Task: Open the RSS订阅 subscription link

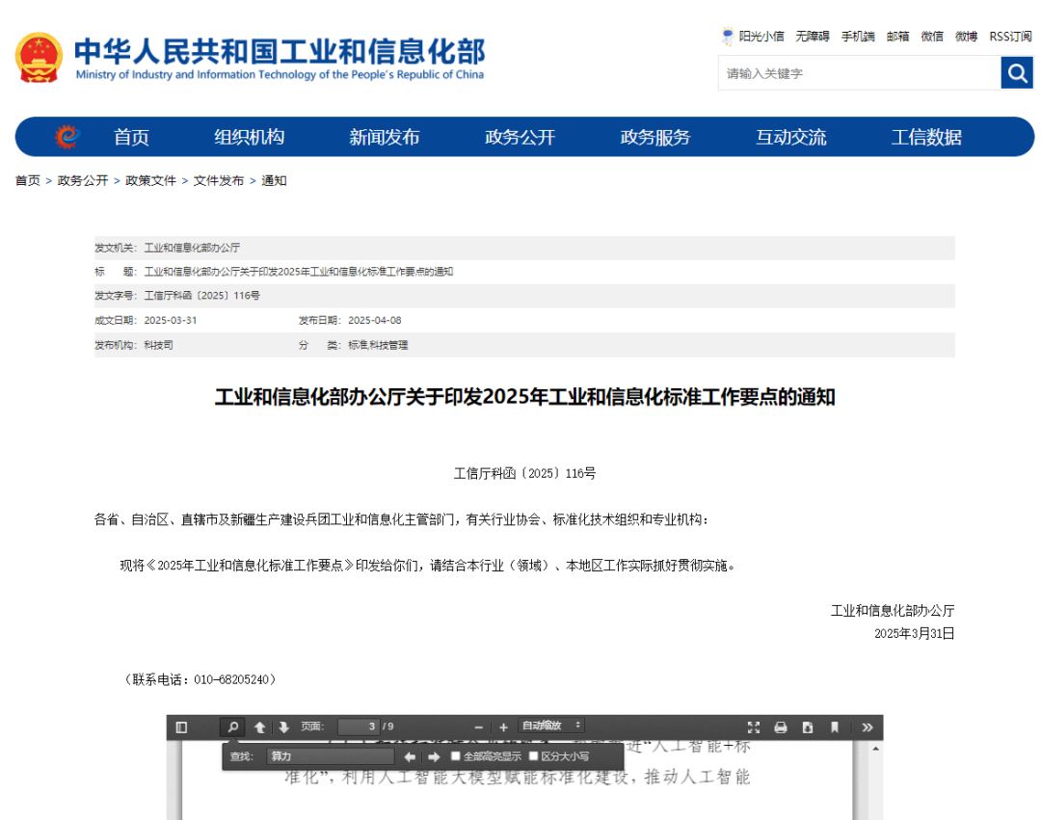Action: pos(1009,37)
